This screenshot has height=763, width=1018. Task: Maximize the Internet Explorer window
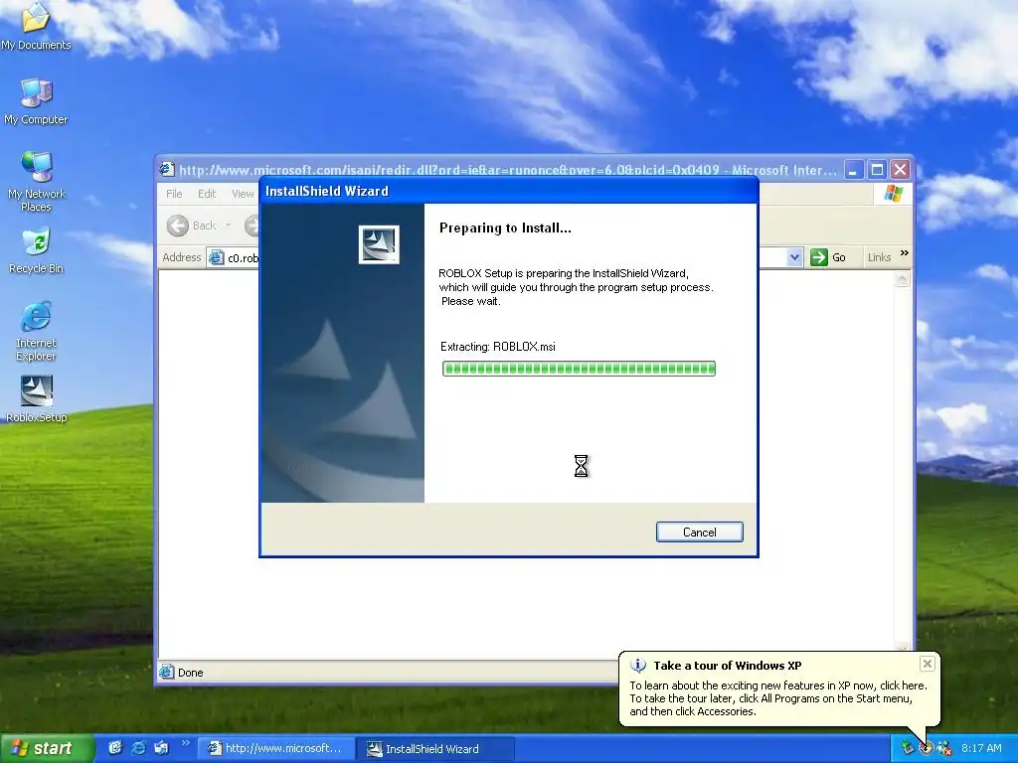pyautogui.click(x=877, y=170)
